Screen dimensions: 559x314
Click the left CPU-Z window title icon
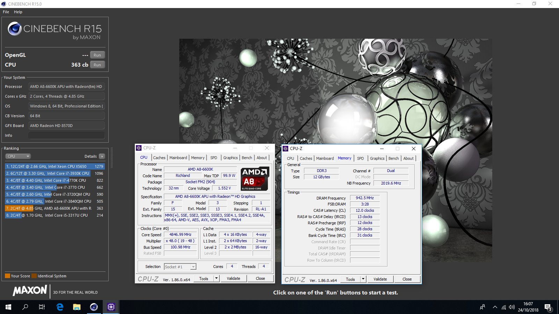pyautogui.click(x=139, y=148)
